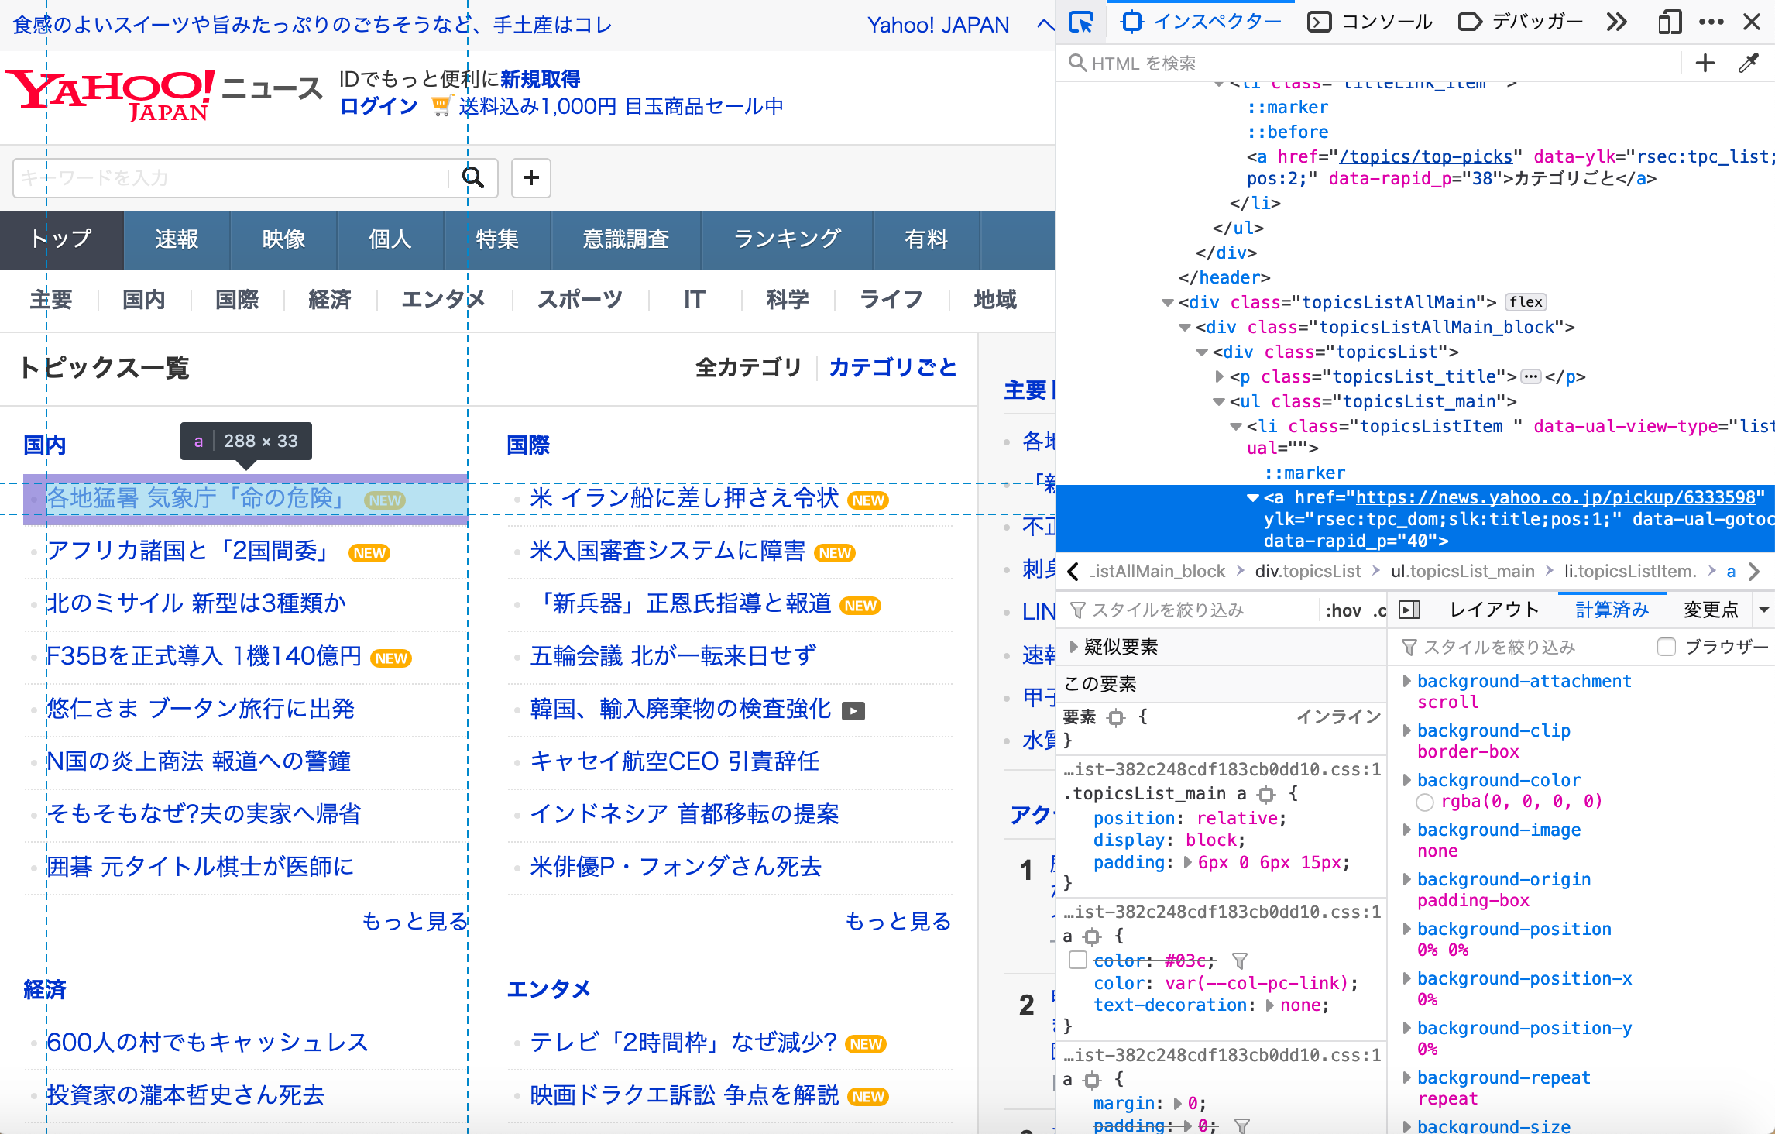Activate the element picker tool in devtools
Screen dimensions: 1775x1134
pyautogui.click(x=1081, y=22)
